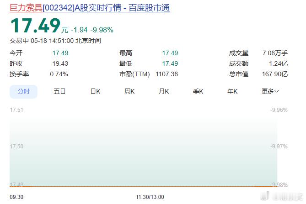Click the 成交量 label
The image size is (306, 204).
[x=239, y=53]
